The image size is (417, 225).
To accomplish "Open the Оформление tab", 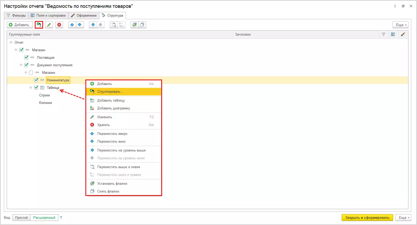I will [x=84, y=16].
